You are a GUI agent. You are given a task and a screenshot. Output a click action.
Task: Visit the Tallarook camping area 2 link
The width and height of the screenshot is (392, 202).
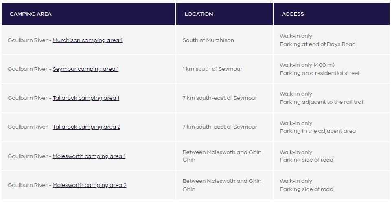click(86, 127)
